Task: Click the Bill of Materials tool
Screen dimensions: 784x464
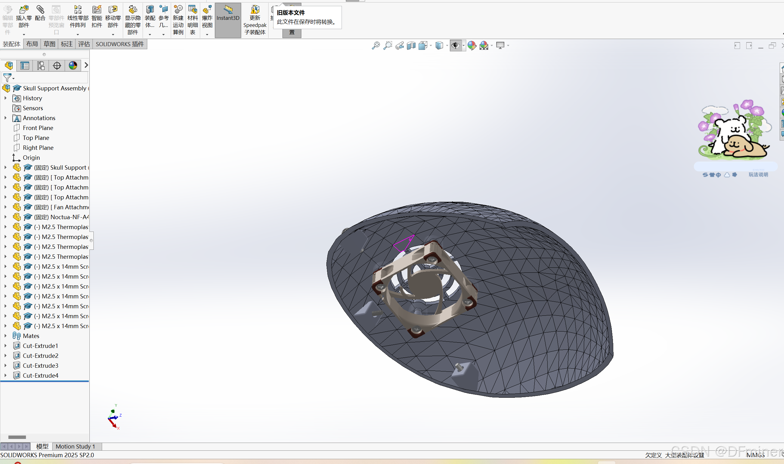Action: pyautogui.click(x=192, y=20)
